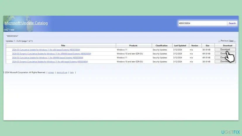Open Cumulative Update for x64-based Systems link
Screen dimensions: 242x136
click(x=46, y=50)
